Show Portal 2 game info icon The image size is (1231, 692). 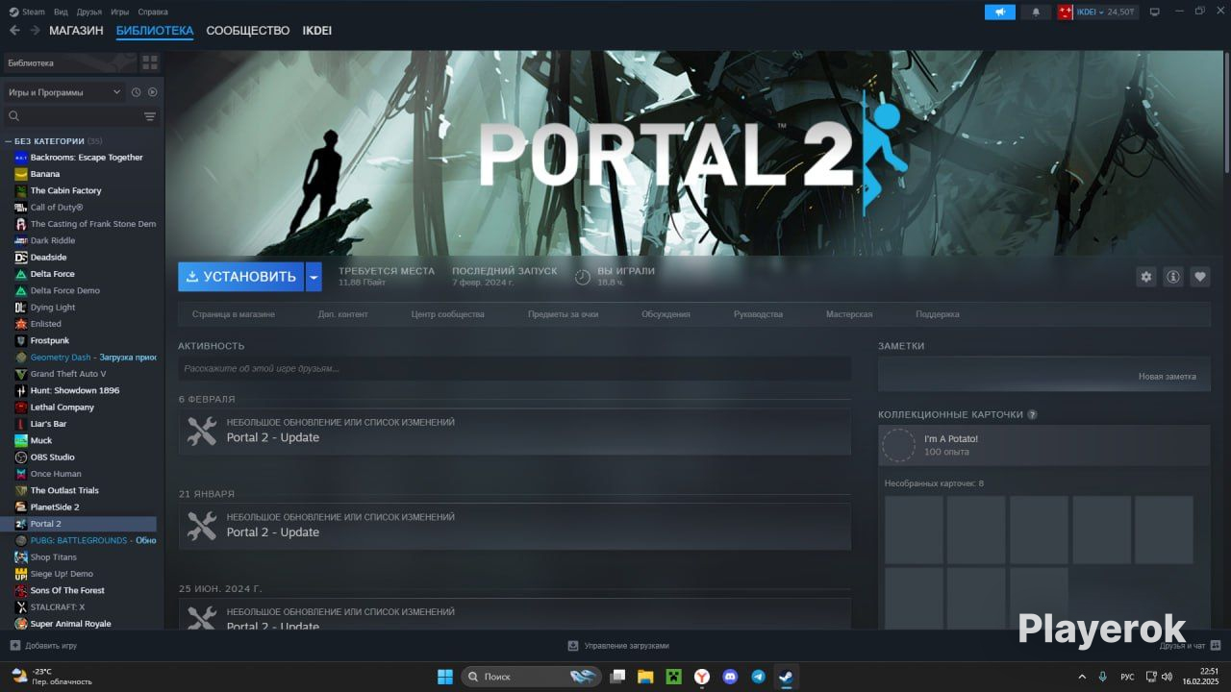click(x=1173, y=277)
